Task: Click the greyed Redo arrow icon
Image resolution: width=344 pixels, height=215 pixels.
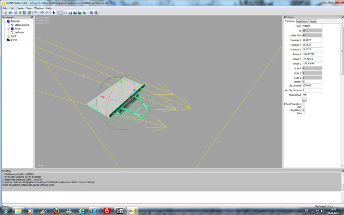Action: (x=47, y=13)
